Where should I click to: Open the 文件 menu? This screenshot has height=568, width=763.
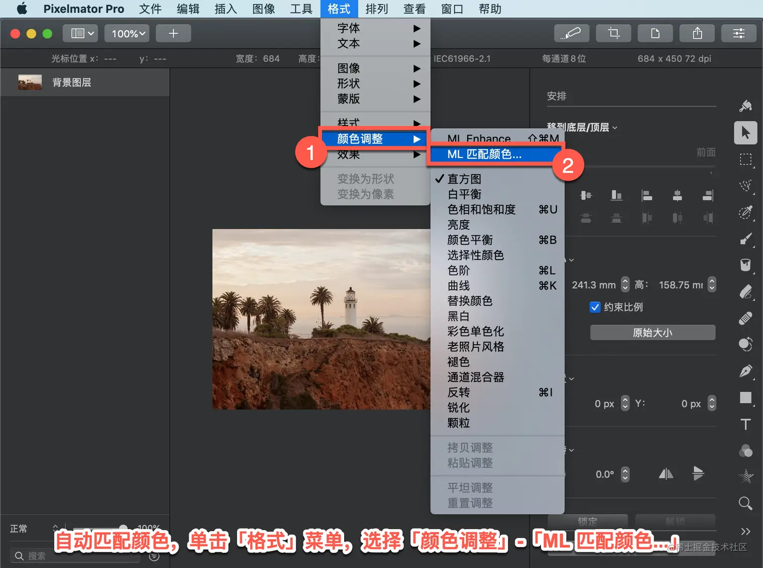pyautogui.click(x=150, y=9)
